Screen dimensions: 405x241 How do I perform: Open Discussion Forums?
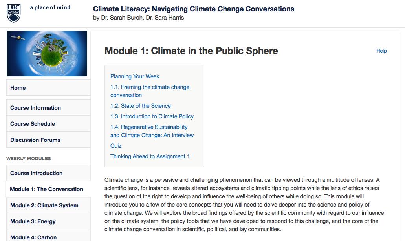tap(35, 140)
